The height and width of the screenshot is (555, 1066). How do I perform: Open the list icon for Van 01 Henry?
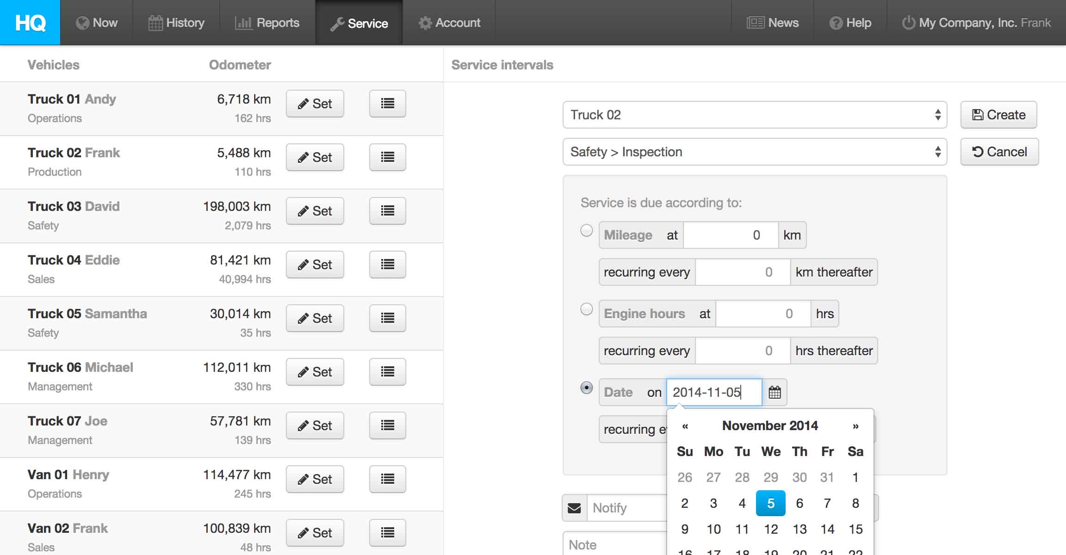coord(387,479)
